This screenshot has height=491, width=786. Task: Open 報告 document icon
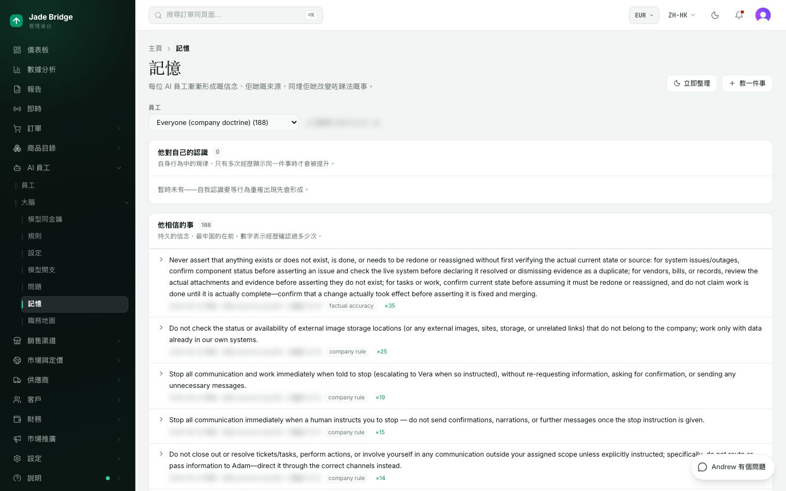17,89
